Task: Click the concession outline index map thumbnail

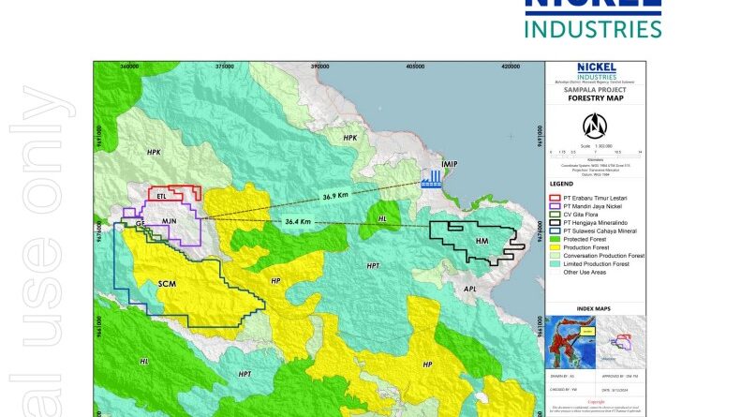Action: [621, 342]
